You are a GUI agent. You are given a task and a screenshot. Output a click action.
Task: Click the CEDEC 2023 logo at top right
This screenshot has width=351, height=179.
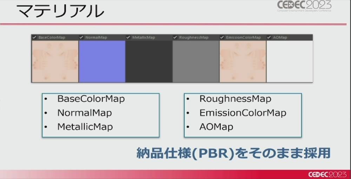point(304,6)
